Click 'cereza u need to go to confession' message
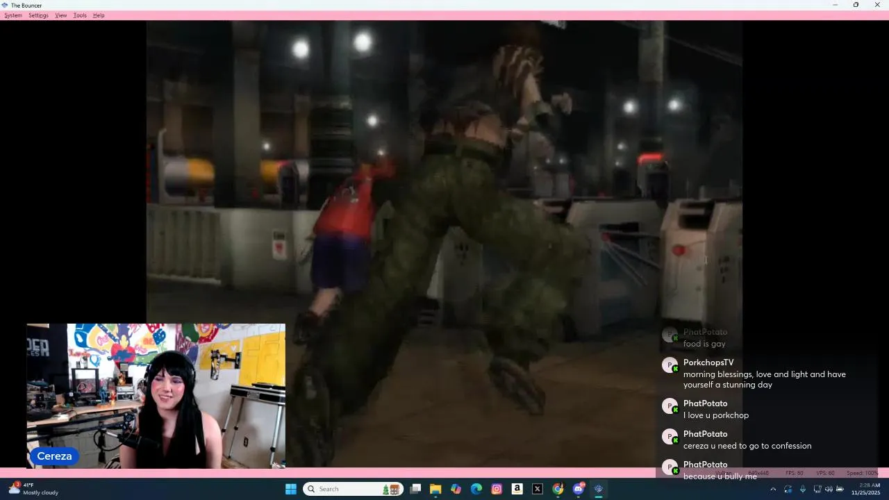Viewport: 889px width, 500px height. [x=747, y=446]
